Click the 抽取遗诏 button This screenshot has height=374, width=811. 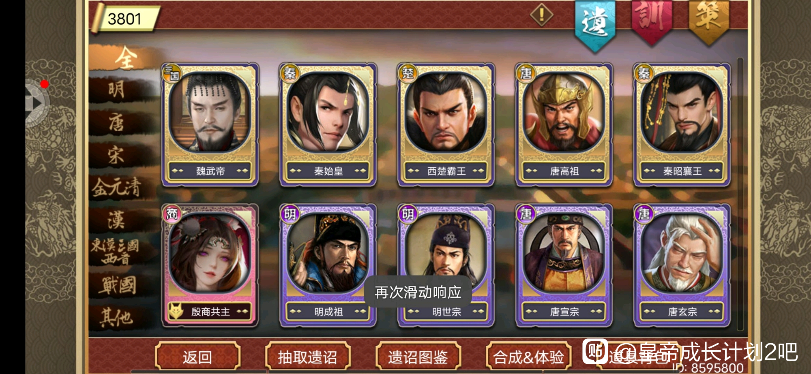(x=307, y=357)
